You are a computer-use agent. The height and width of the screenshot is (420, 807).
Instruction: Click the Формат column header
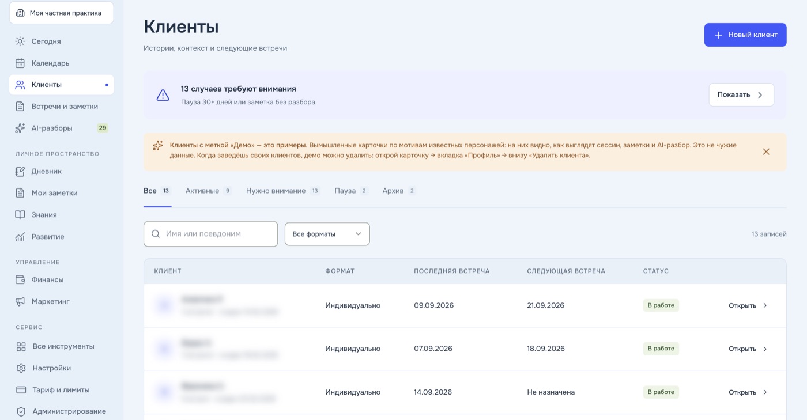click(x=340, y=271)
